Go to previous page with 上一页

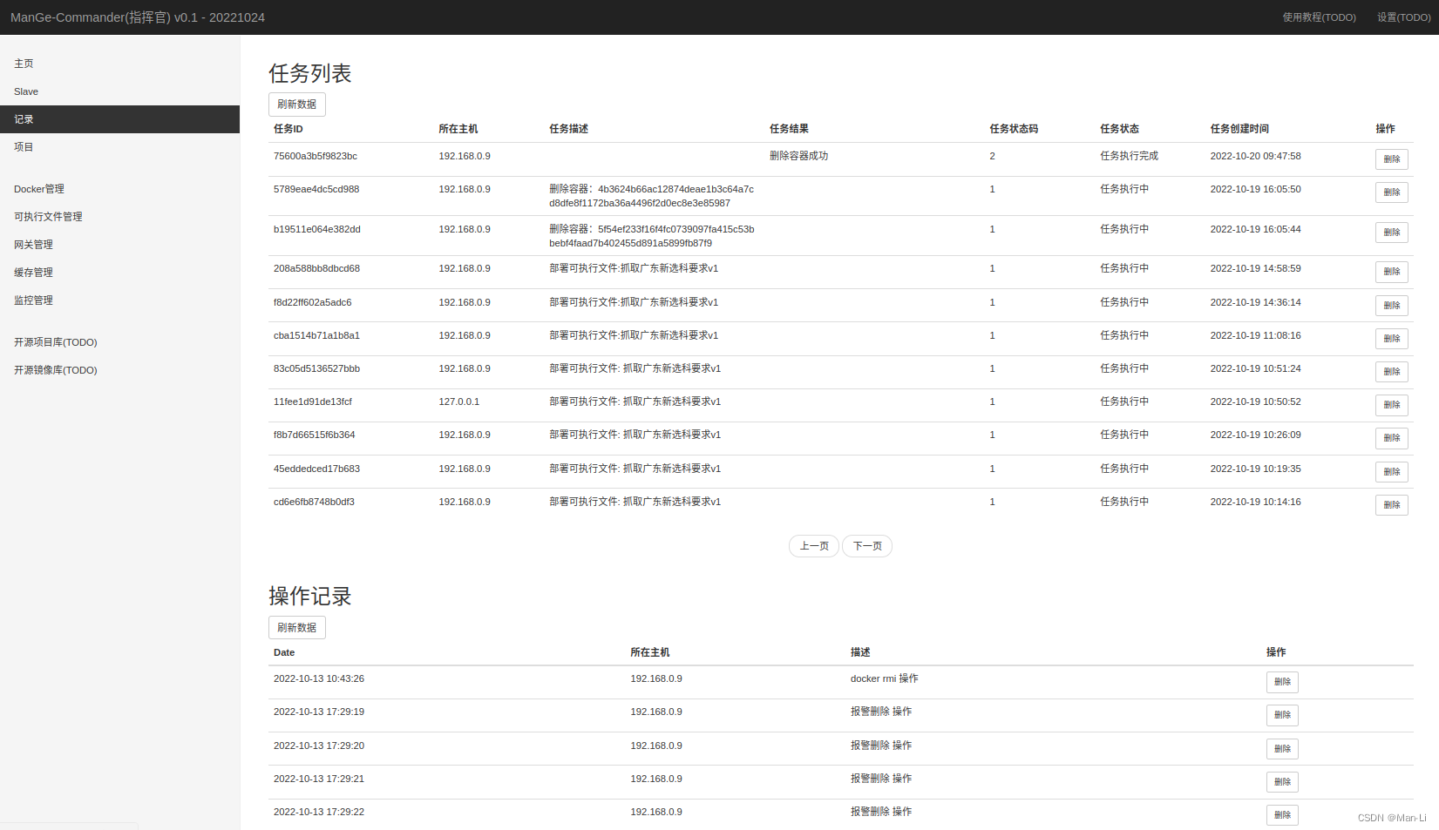click(x=814, y=546)
